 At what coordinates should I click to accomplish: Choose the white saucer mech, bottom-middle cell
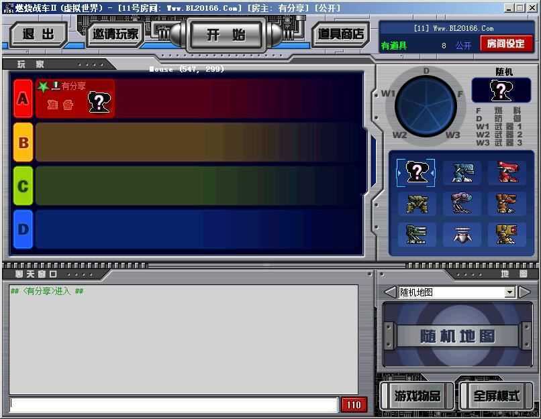462,234
